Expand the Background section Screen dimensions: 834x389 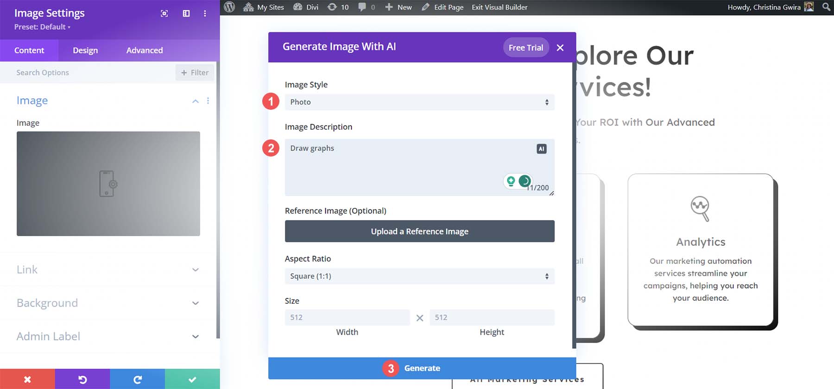(108, 303)
